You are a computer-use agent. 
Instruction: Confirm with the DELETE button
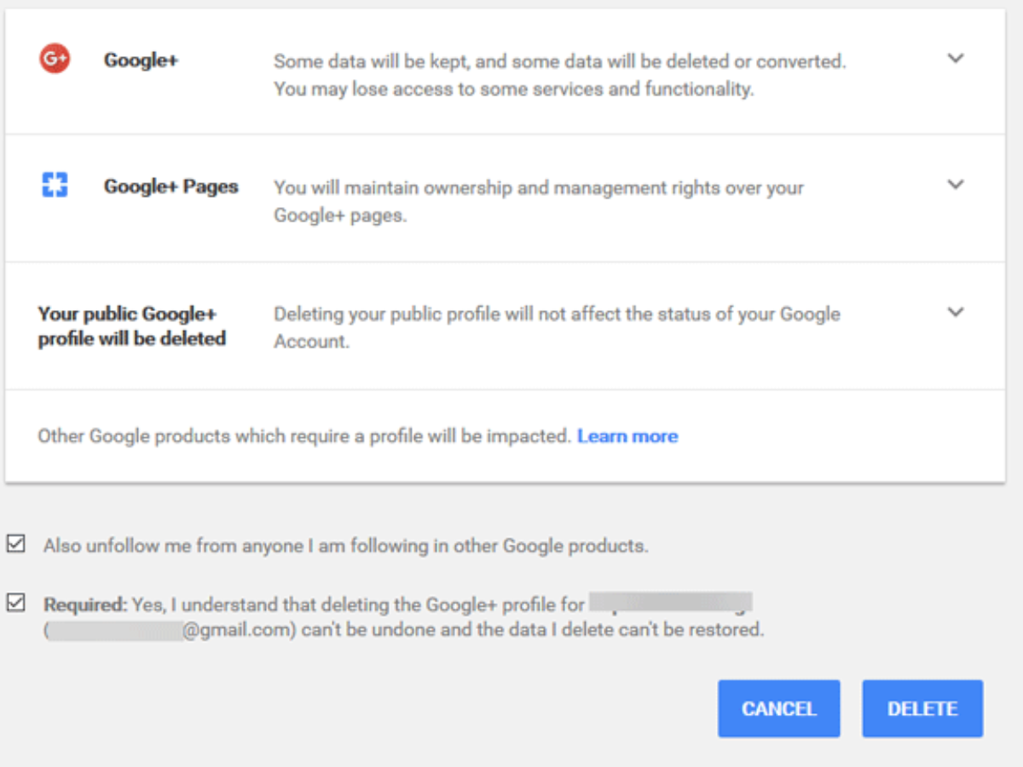coord(922,708)
